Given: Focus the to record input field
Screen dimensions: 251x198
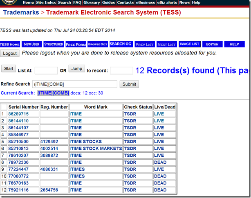Looking at the screenshot, I should click(x=121, y=70).
